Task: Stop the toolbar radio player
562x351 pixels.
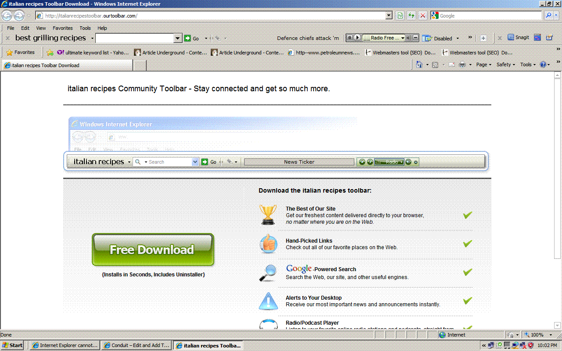Action: 349,38
